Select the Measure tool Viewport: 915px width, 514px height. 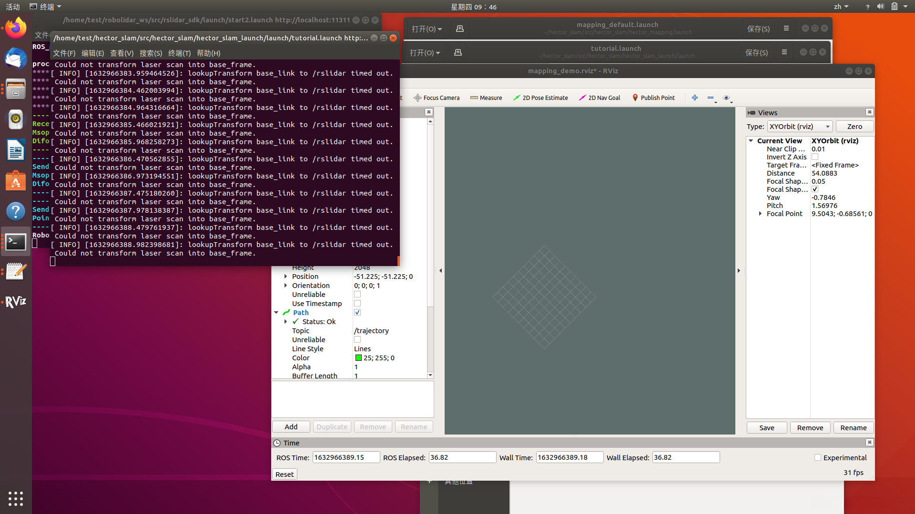tap(486, 98)
